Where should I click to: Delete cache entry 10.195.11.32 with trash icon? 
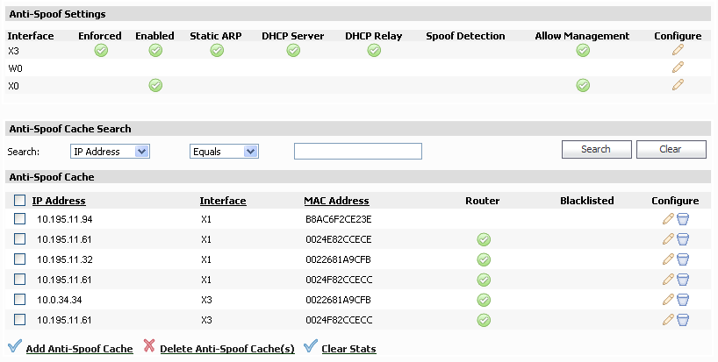click(x=683, y=259)
